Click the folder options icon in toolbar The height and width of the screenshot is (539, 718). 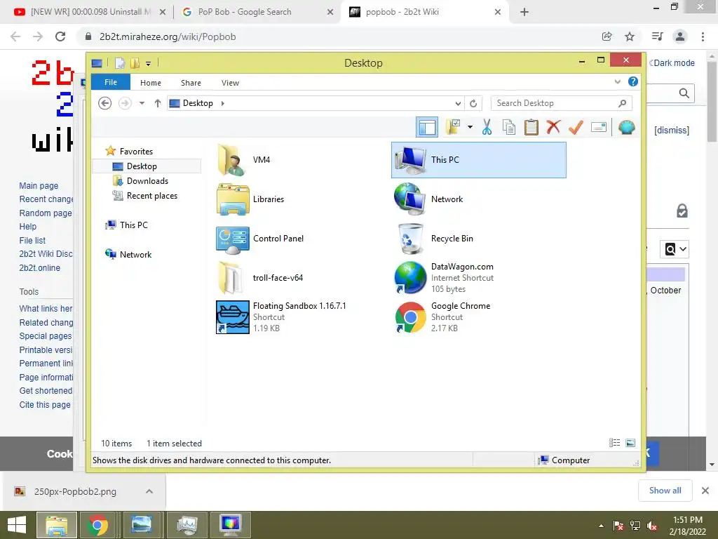(x=453, y=127)
